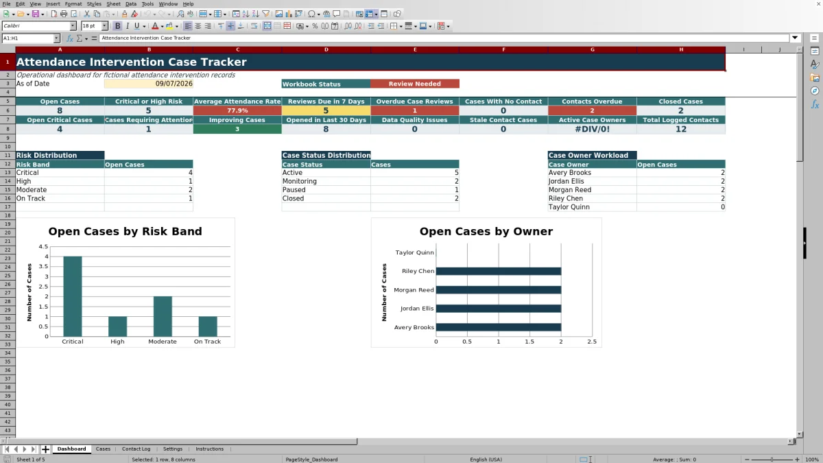Image resolution: width=823 pixels, height=463 pixels.
Task: Click the Wrap Text icon
Action: coord(254,26)
